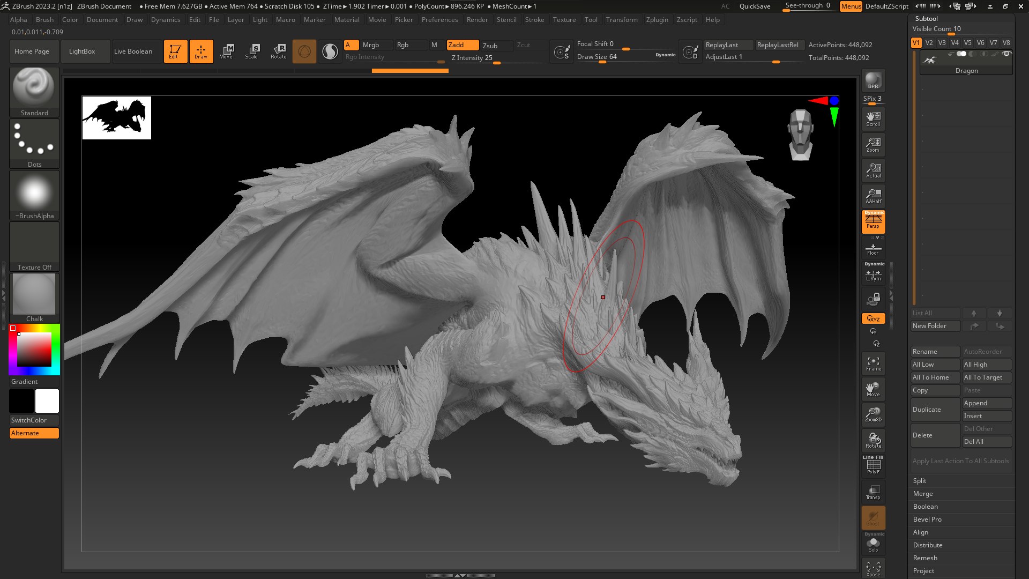Select the Rotate tool in top toolbar
This screenshot has height=579, width=1029.
278,51
